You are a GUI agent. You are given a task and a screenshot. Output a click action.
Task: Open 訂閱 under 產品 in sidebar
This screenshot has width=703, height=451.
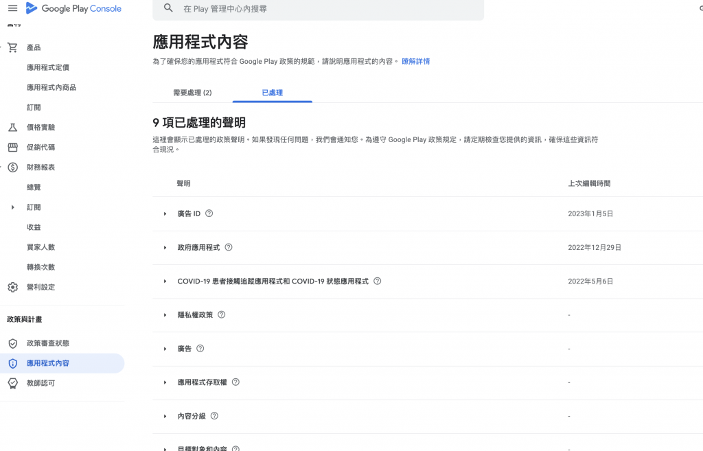pos(34,108)
